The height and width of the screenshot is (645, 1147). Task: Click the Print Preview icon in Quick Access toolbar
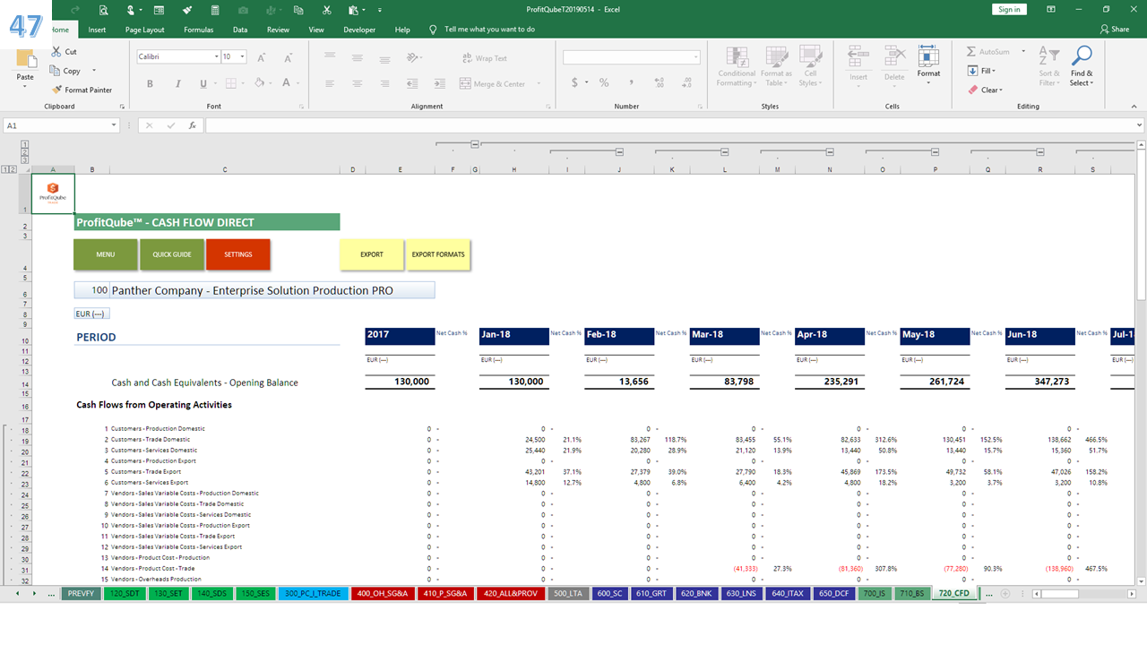tap(104, 10)
